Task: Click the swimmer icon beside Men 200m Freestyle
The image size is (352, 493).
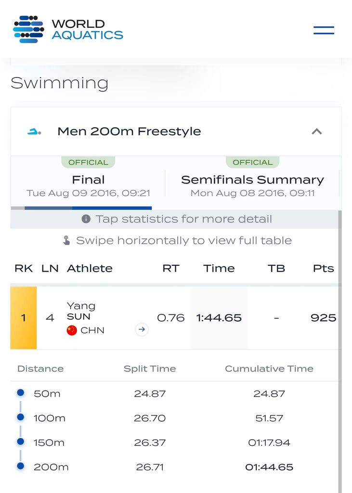Action: click(x=34, y=131)
